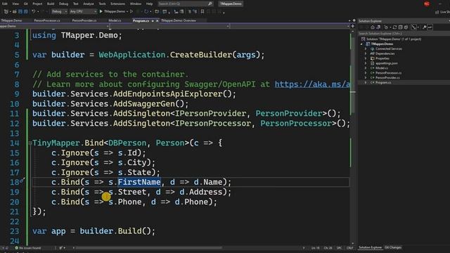Screen dimensions: 450x253
Task: Open the Any CPU platform dropdown
Action: pos(83,11)
